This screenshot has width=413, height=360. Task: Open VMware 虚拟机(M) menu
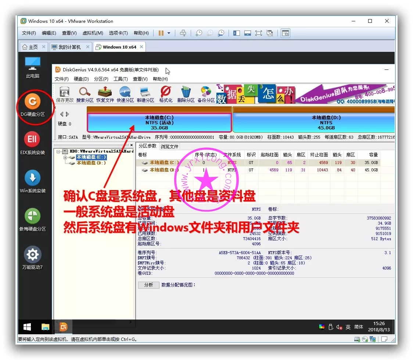(93, 33)
